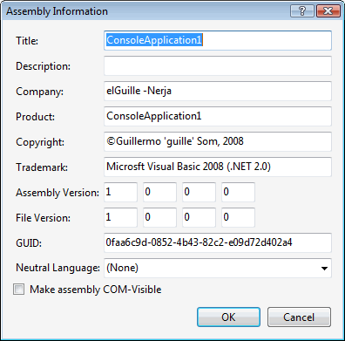Click the Product input field
This screenshot has height=341, width=345.
(218, 116)
